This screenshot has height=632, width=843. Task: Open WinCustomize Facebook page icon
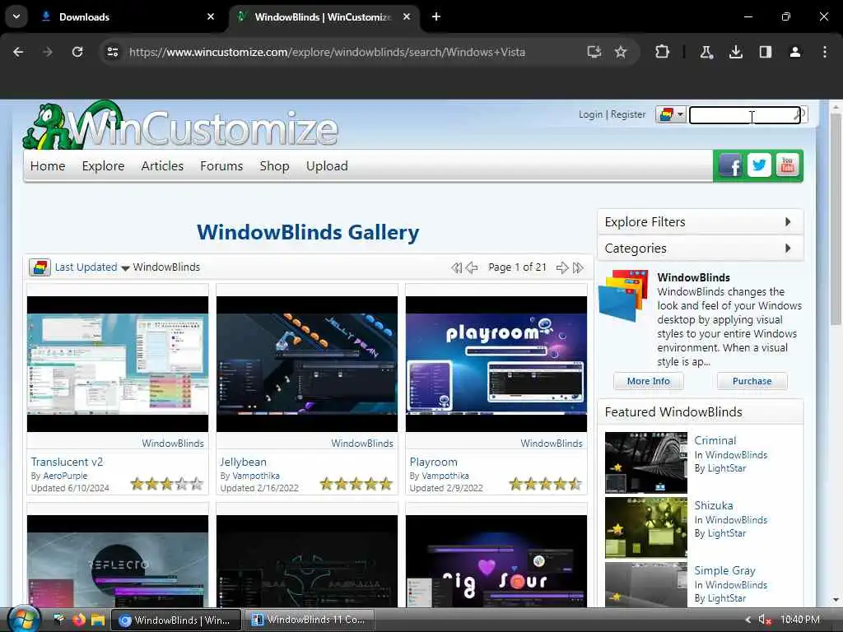pyautogui.click(x=731, y=165)
